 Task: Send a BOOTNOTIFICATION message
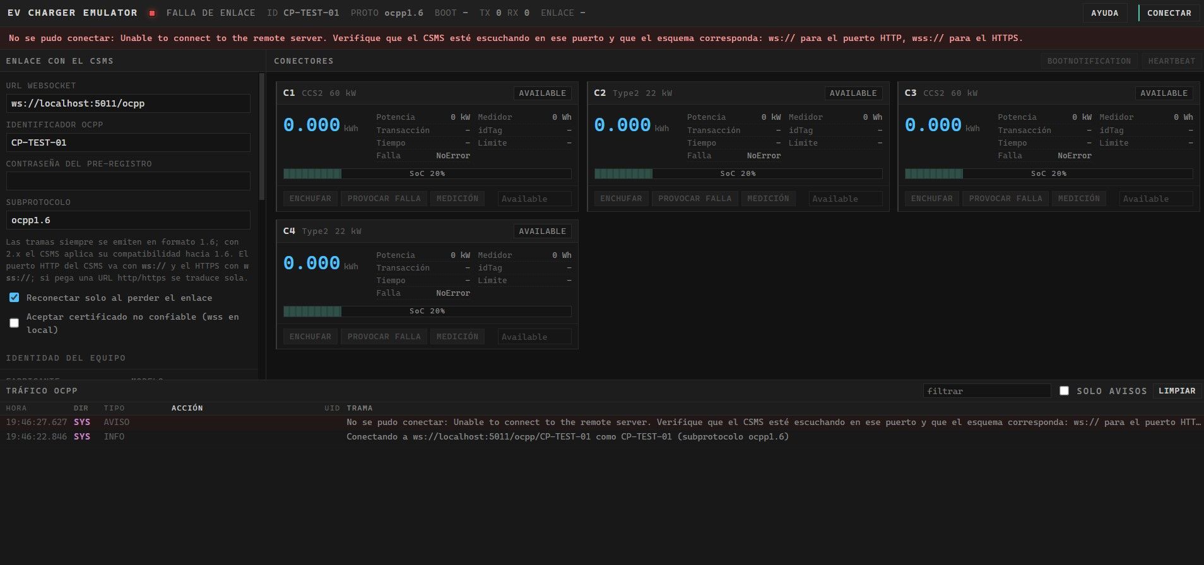coord(1089,61)
